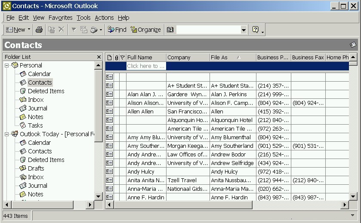Sort by Company column header

[x=188, y=58]
